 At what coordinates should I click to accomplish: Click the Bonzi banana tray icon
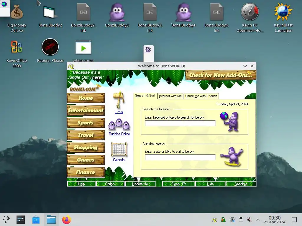pos(214,220)
